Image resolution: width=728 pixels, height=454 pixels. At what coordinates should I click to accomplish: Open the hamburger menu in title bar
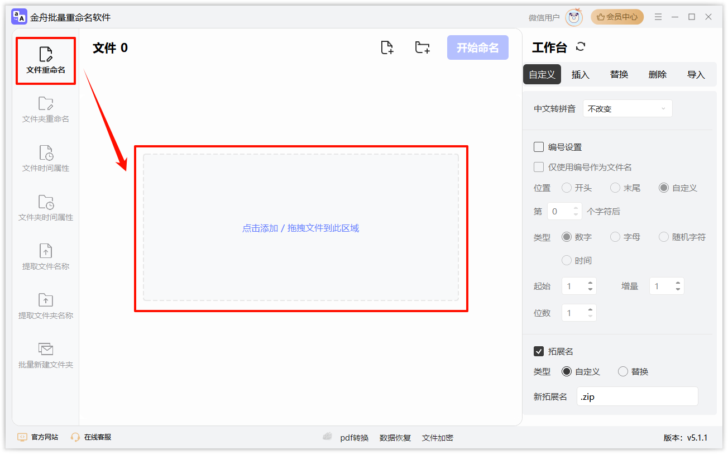(658, 17)
